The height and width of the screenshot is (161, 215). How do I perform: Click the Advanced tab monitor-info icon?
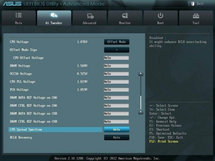[x=90, y=16]
